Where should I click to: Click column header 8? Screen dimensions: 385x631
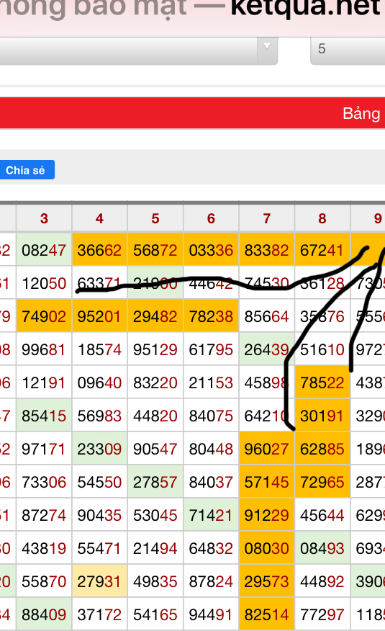coord(322,218)
